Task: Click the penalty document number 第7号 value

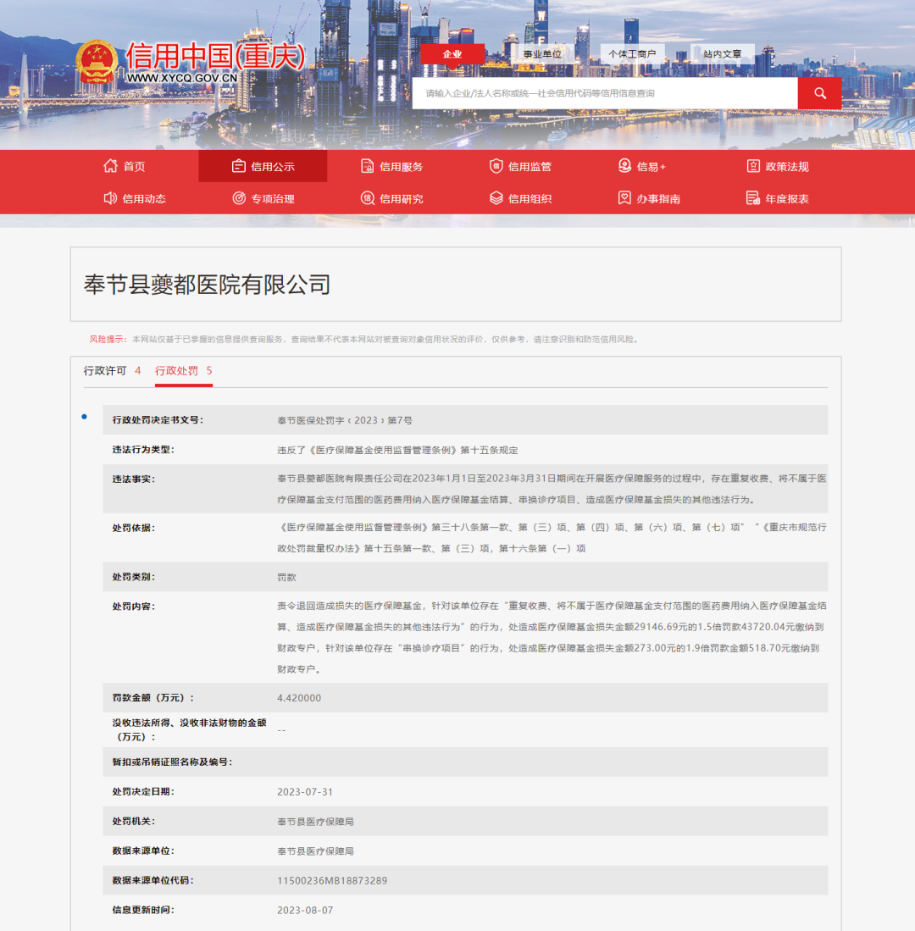Action: (x=345, y=420)
